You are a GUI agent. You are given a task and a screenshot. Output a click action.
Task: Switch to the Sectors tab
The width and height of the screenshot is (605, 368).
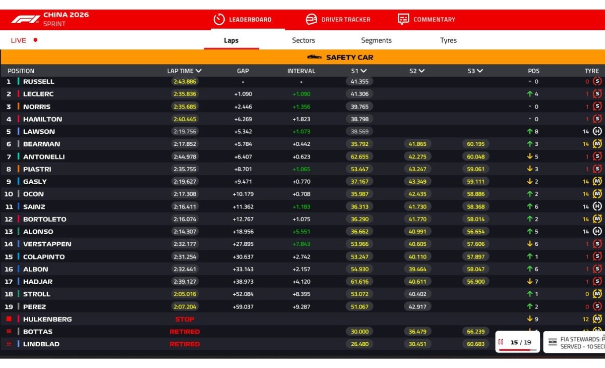click(x=303, y=40)
